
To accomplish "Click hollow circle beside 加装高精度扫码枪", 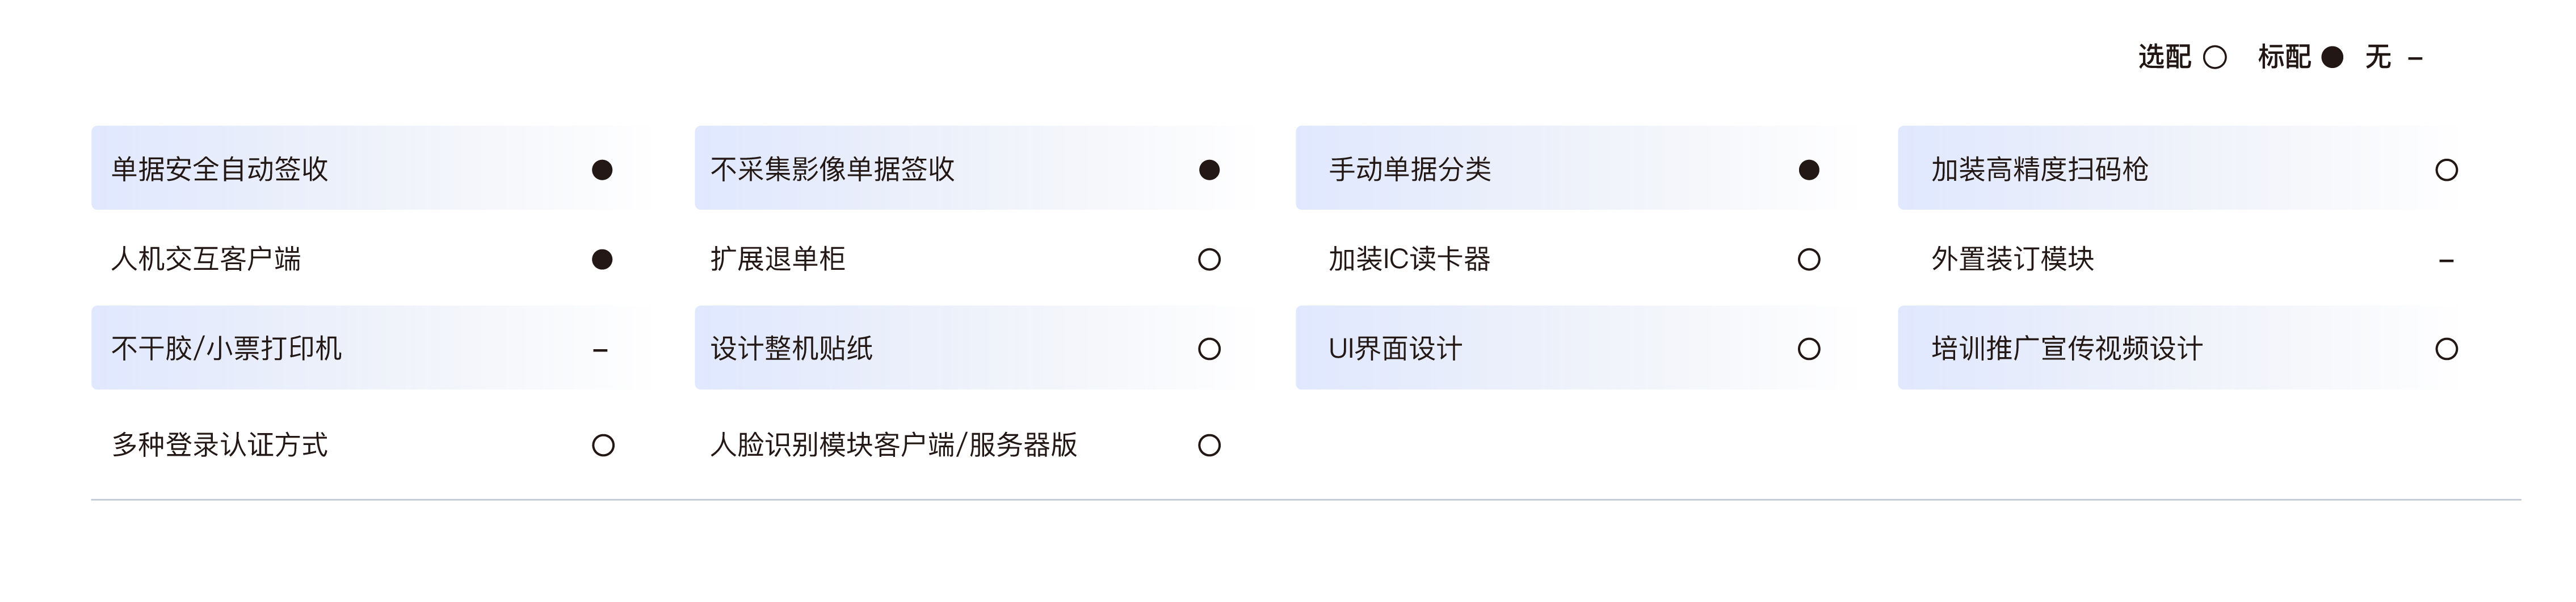I will 2446,169.
